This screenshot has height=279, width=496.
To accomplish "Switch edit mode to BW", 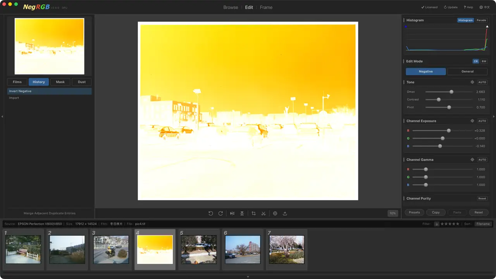I will pyautogui.click(x=484, y=61).
